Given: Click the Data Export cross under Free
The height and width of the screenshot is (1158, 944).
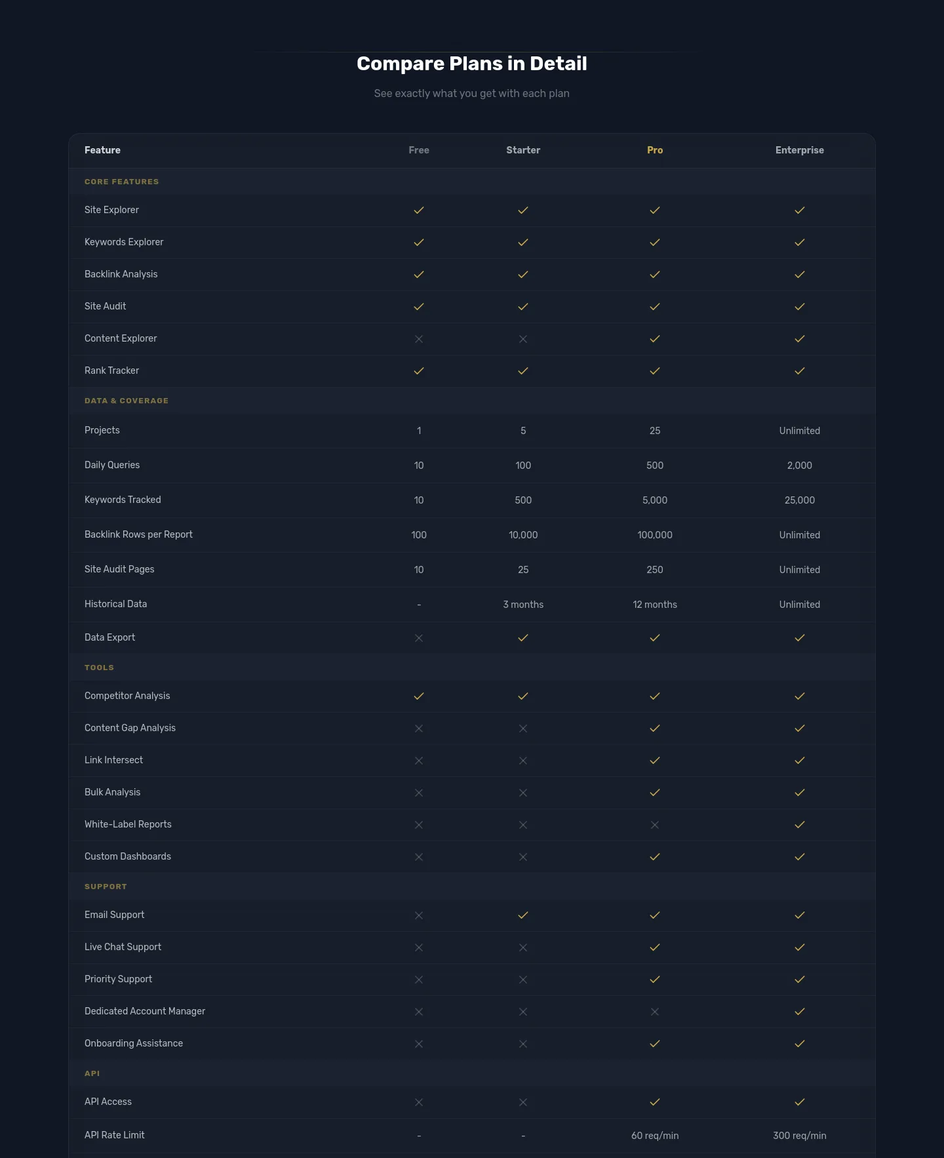Looking at the screenshot, I should click(x=419, y=638).
